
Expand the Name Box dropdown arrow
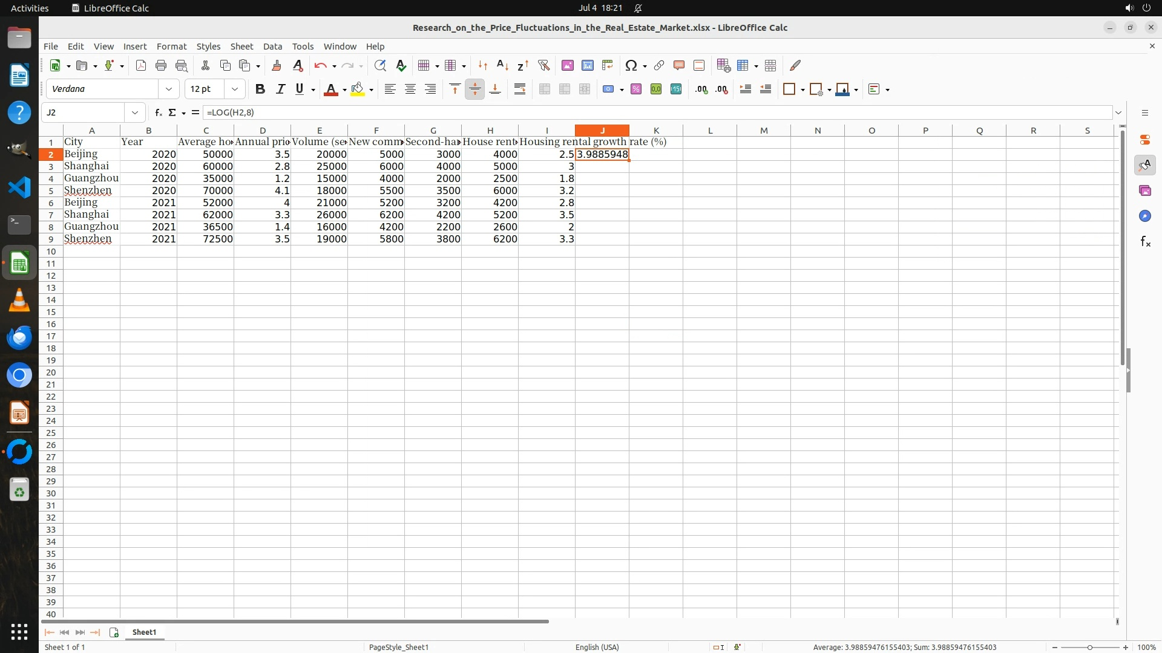134,112
